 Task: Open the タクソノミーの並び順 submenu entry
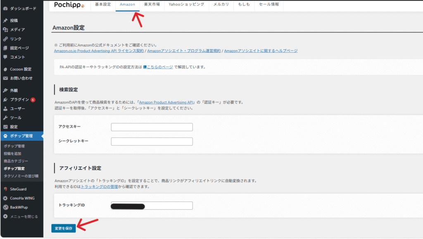click(x=21, y=176)
